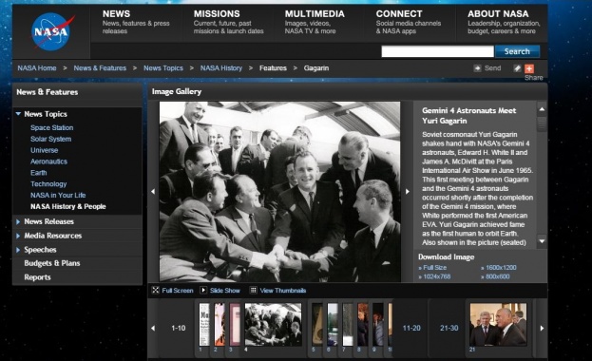Click the Features breadcrumb
This screenshot has height=361, width=592.
[273, 68]
